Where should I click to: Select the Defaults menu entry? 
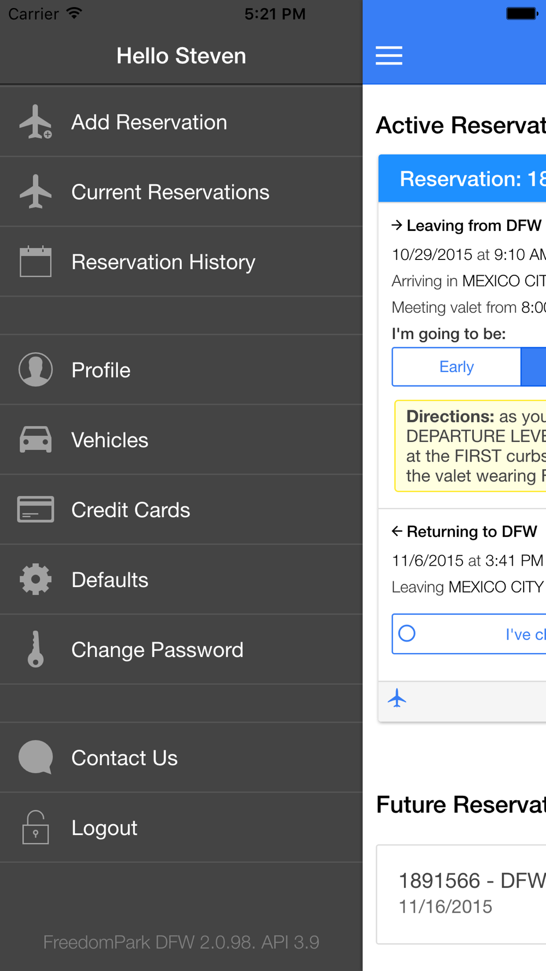pos(181,579)
